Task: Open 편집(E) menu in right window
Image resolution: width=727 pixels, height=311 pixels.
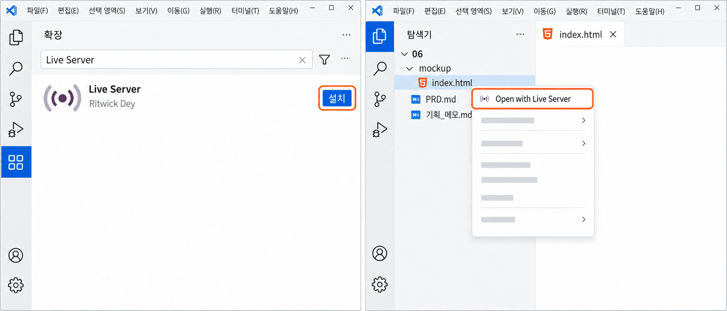Action: click(435, 11)
